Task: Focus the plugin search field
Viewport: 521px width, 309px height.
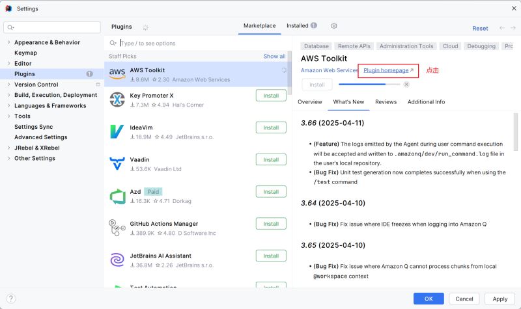Action: pos(198,43)
